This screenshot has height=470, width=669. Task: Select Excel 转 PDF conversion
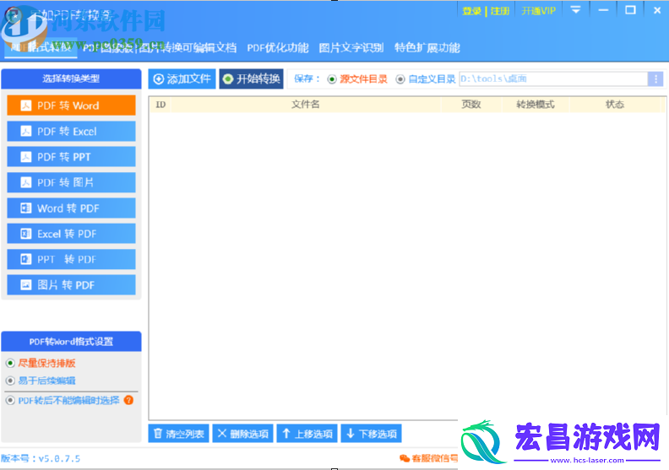(x=71, y=234)
